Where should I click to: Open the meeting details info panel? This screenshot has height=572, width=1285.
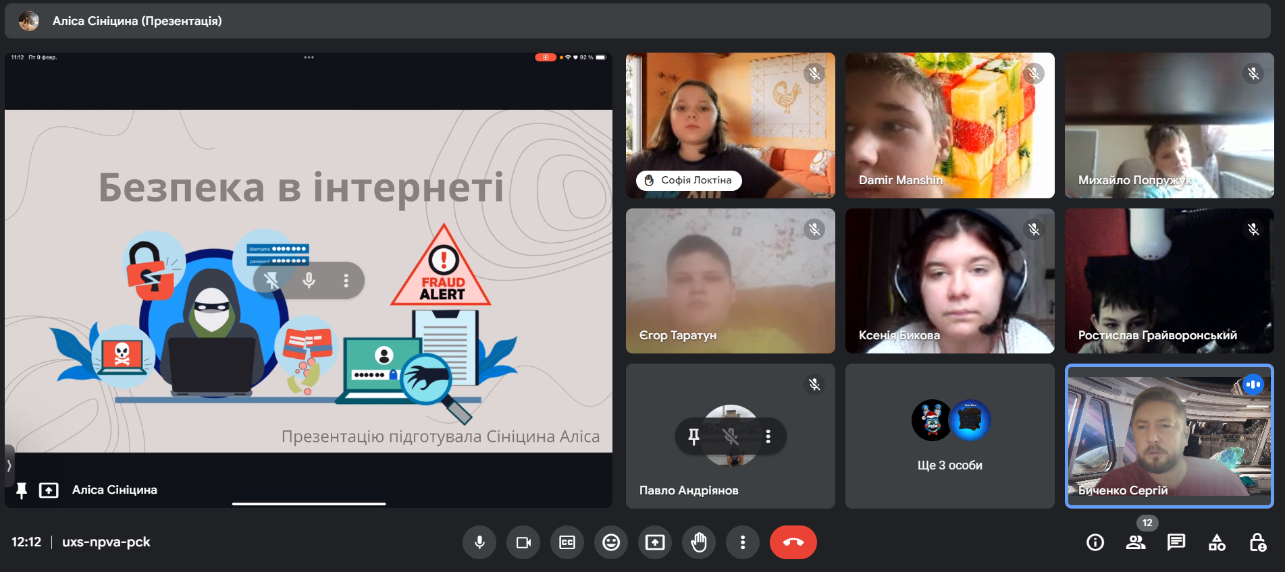(x=1095, y=542)
